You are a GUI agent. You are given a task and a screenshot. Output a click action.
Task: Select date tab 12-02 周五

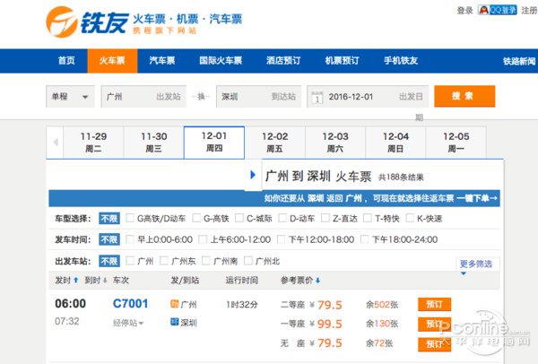(275, 143)
